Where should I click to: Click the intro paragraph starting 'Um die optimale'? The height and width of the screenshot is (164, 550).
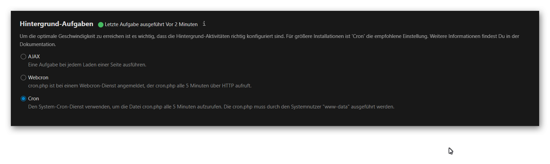269,40
